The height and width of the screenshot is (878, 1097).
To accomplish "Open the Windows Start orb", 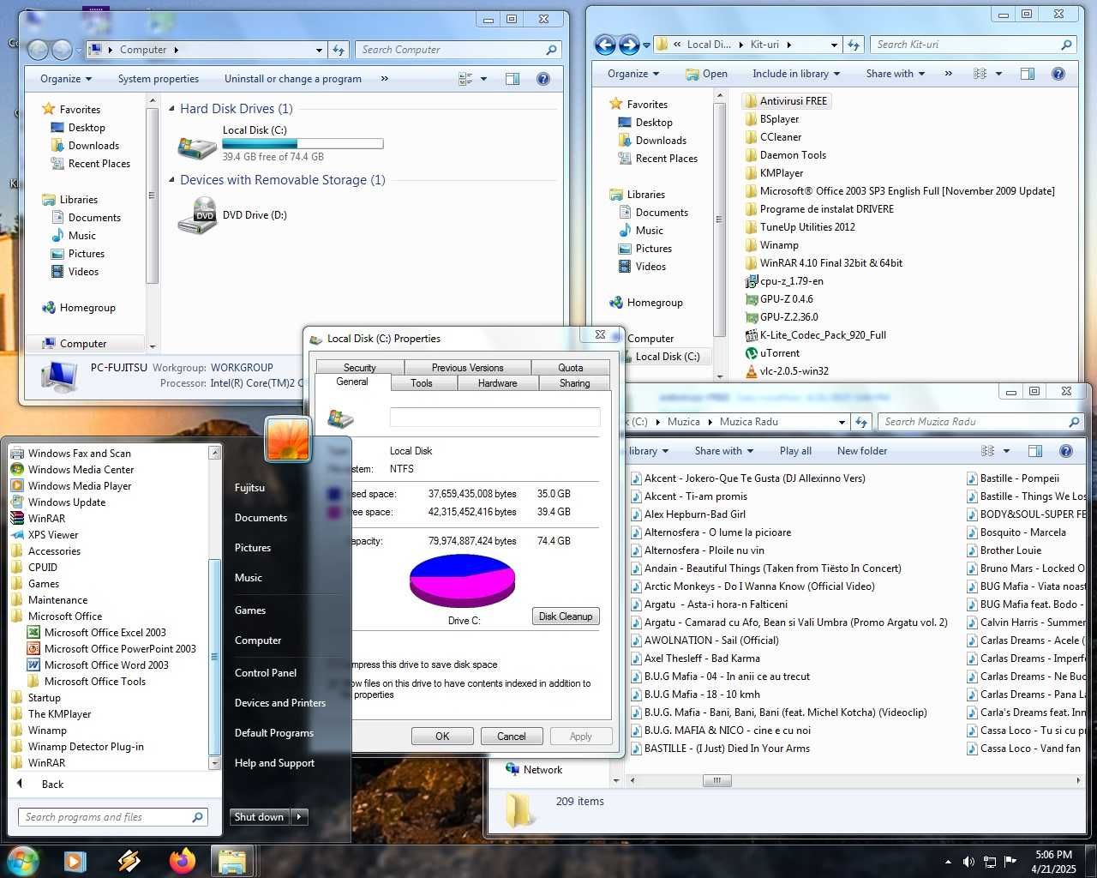I will [x=23, y=861].
